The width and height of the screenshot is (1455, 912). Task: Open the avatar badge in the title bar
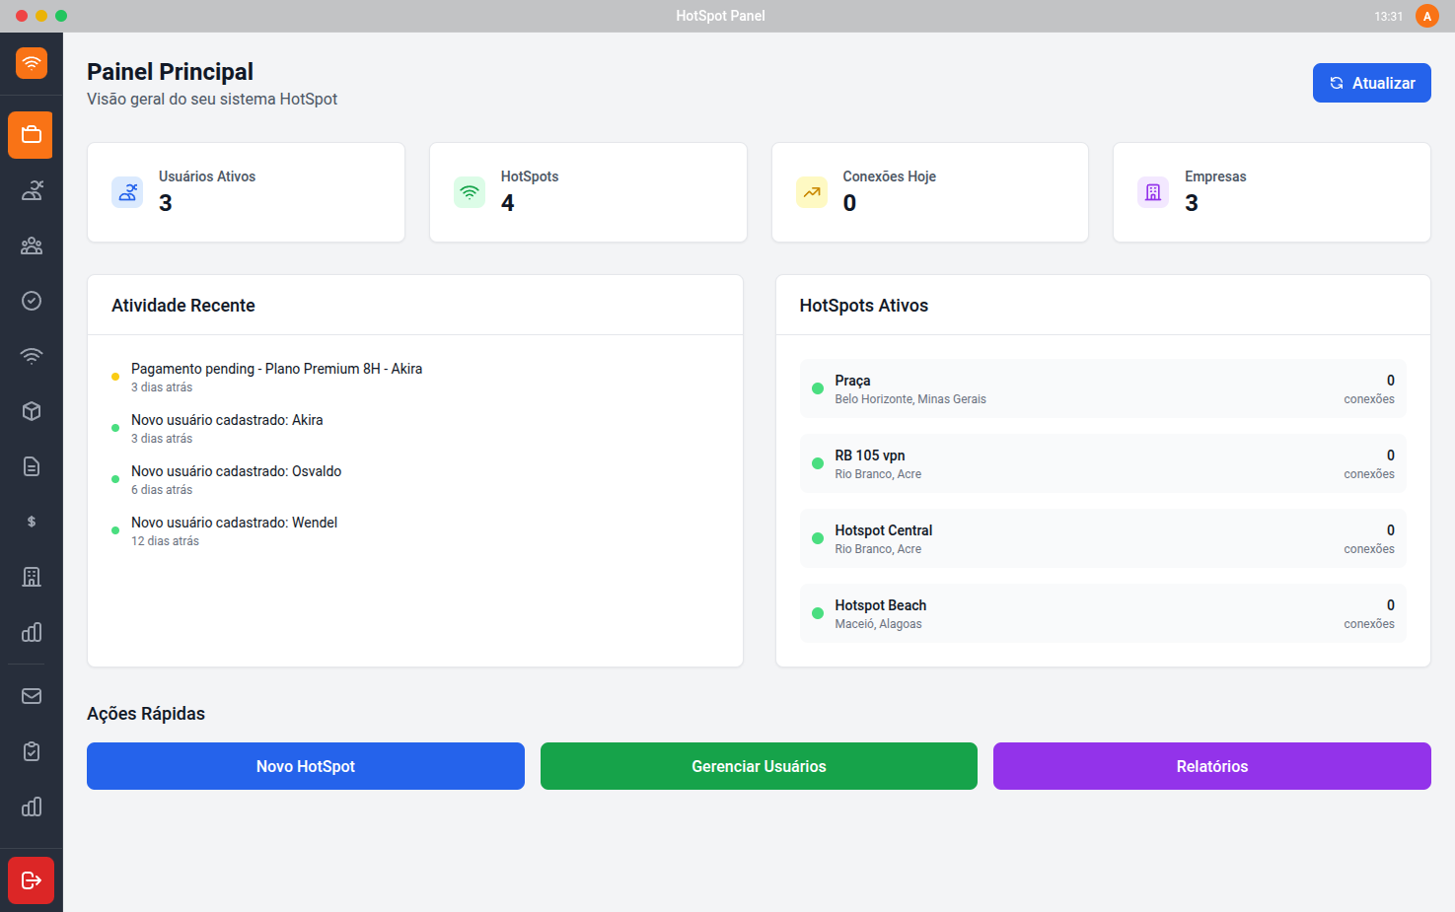(1426, 16)
